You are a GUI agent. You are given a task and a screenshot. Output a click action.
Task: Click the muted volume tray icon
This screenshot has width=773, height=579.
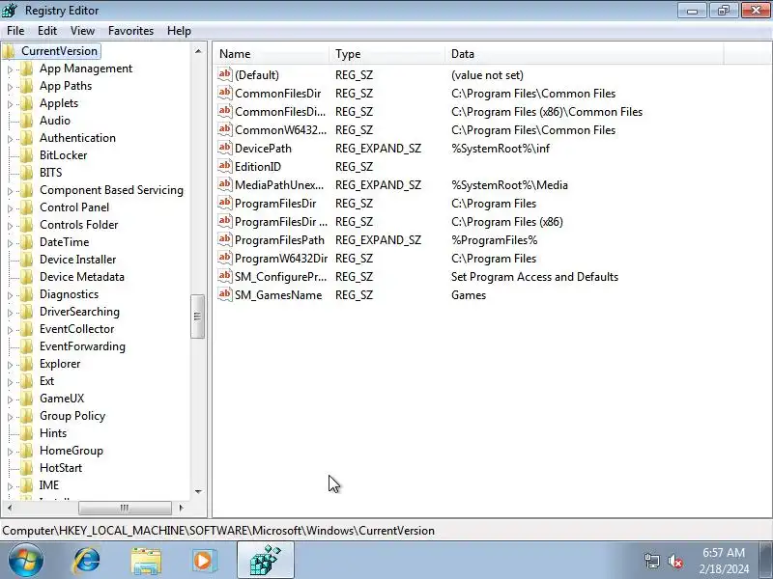[x=674, y=561]
